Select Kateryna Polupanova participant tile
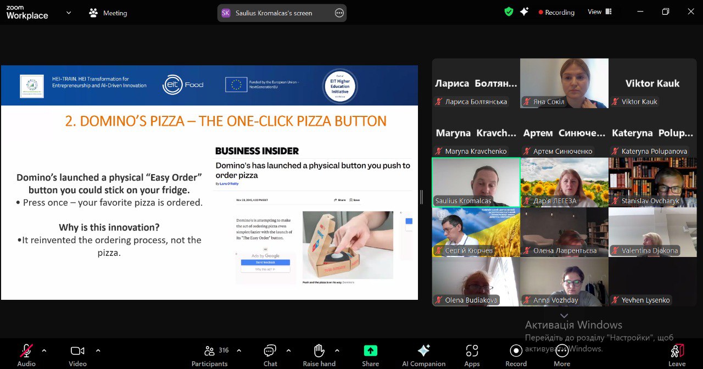The width and height of the screenshot is (703, 369). tap(652, 133)
